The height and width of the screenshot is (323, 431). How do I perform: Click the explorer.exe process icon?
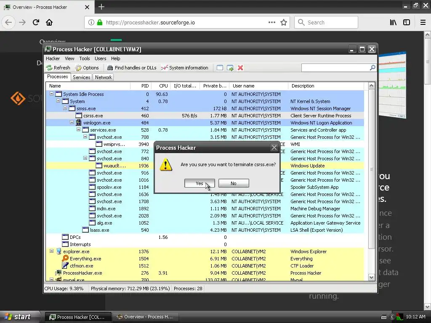(59, 252)
